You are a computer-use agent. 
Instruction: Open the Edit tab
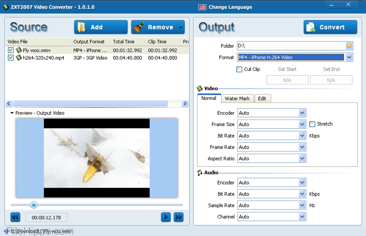click(262, 98)
